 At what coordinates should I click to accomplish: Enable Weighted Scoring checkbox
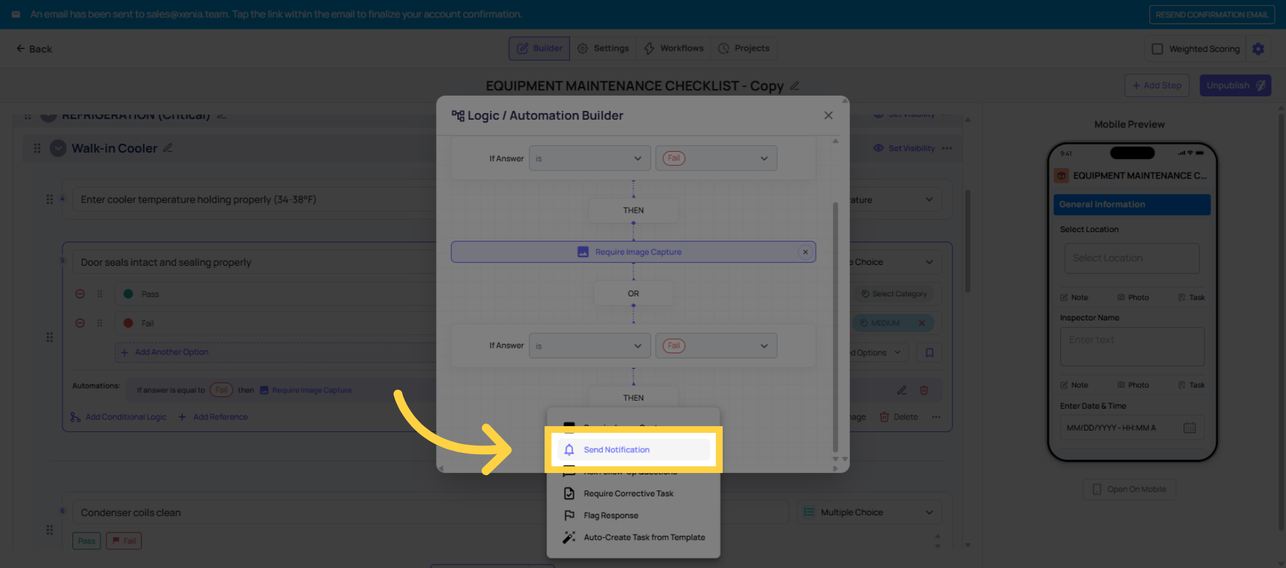tap(1157, 49)
